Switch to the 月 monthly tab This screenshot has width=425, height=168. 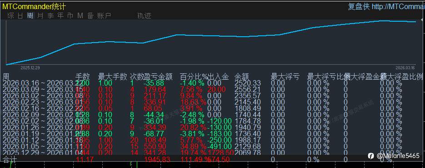click(40, 16)
